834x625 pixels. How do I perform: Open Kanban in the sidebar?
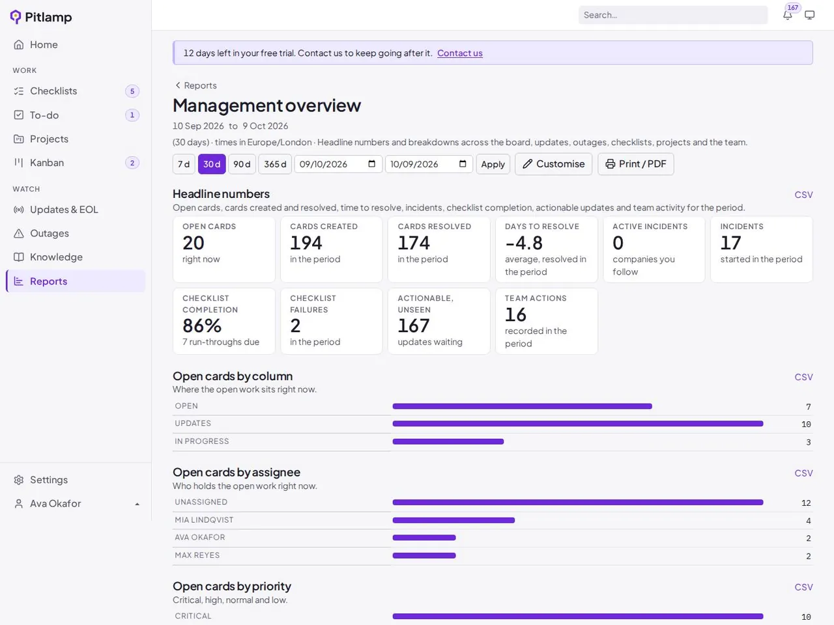point(76,163)
